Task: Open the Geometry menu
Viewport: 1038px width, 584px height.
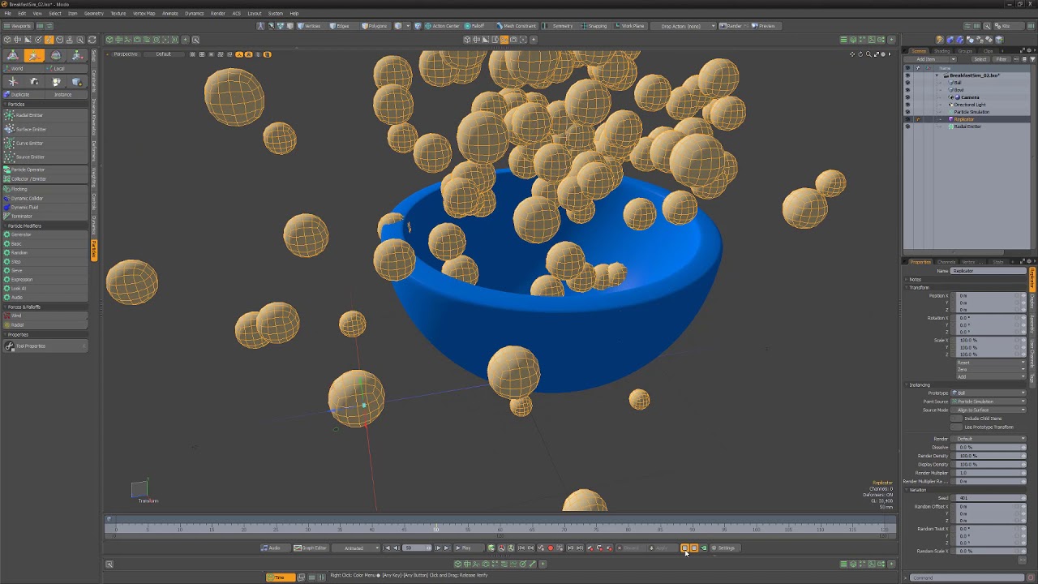Action: coord(94,13)
